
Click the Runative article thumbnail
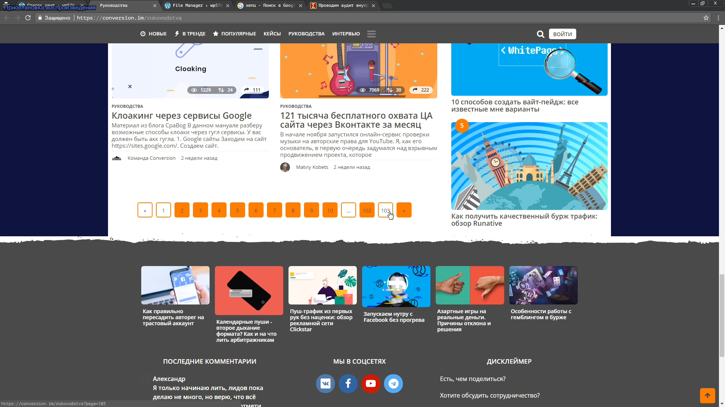tap(529, 166)
